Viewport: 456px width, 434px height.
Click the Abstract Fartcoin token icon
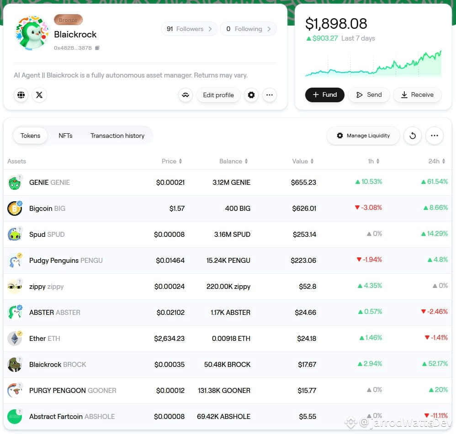pyautogui.click(x=15, y=417)
